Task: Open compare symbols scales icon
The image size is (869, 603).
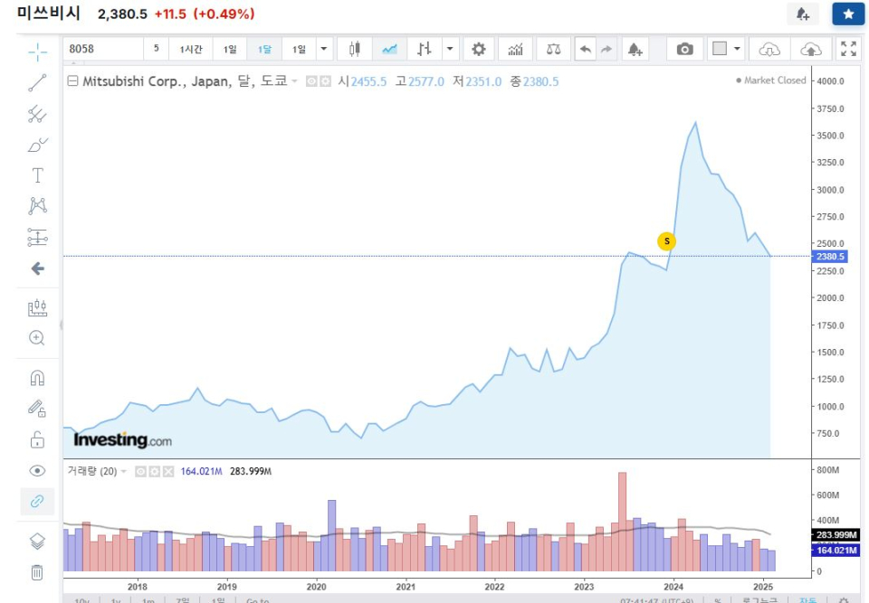Action: 553,49
